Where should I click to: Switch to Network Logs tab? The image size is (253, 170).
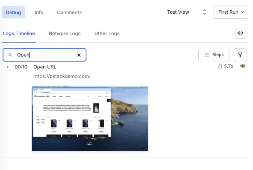(65, 33)
